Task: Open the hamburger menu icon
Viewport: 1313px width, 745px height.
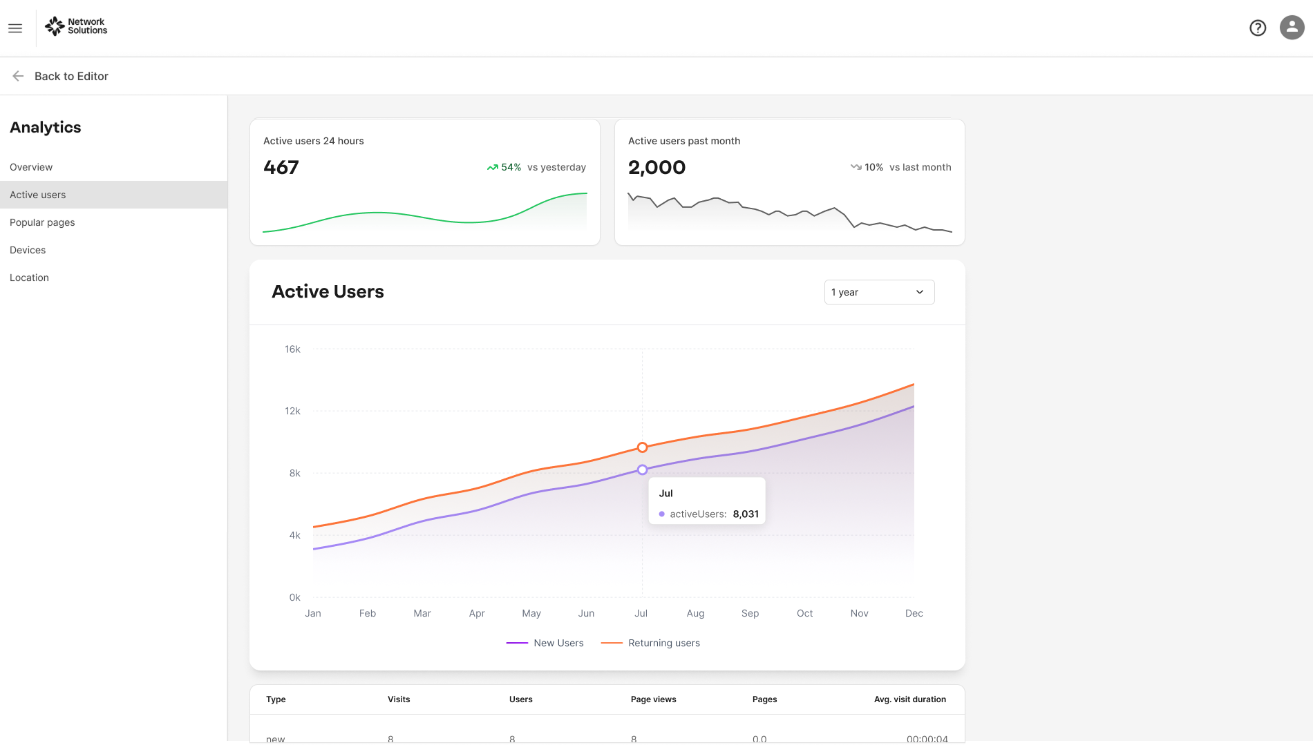Action: point(15,28)
